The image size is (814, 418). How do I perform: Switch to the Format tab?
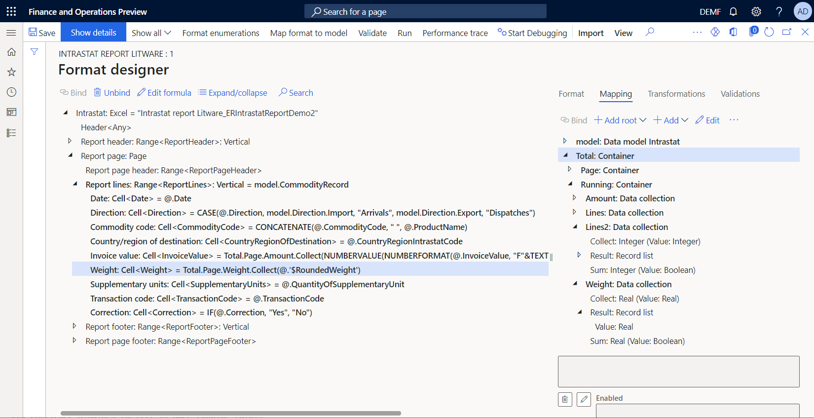(571, 94)
